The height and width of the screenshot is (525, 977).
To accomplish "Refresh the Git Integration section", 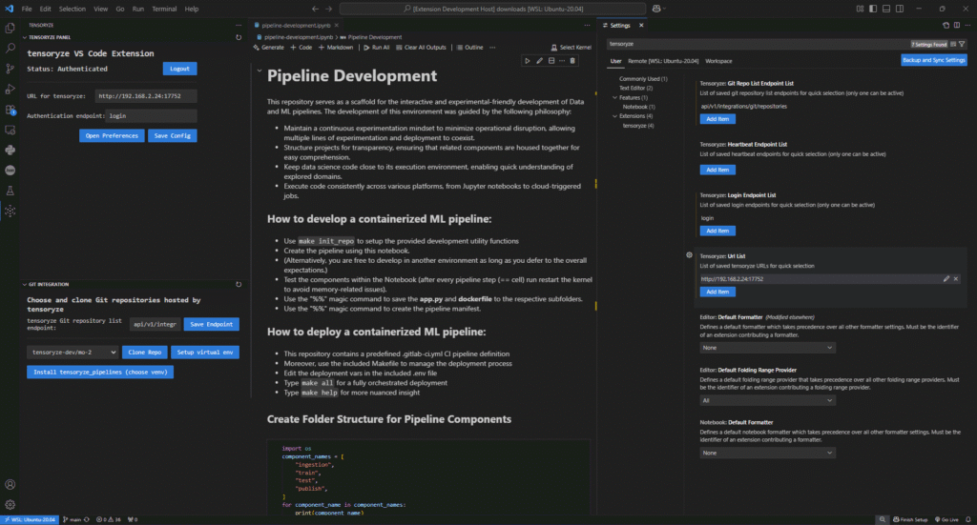I will click(239, 284).
